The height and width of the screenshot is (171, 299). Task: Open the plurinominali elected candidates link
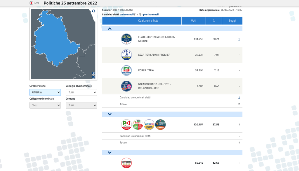click(151, 15)
